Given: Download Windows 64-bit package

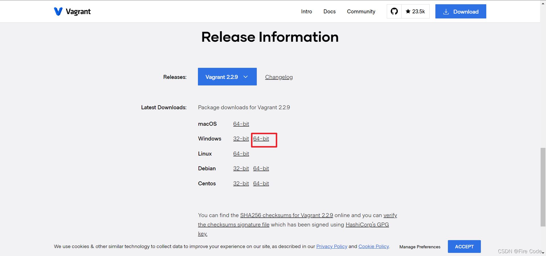Looking at the screenshot, I should pos(261,139).
